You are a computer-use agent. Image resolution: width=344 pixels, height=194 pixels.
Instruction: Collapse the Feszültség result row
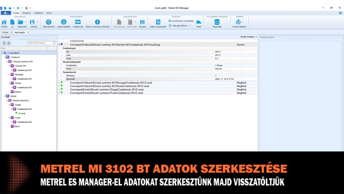[59, 44]
